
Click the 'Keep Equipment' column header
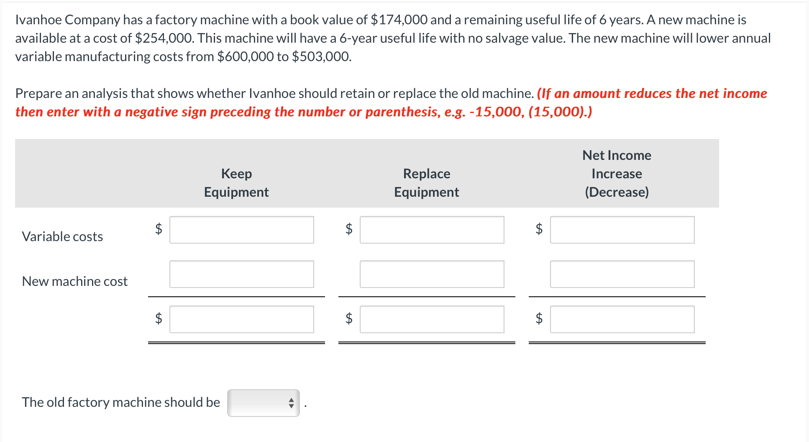tap(236, 183)
